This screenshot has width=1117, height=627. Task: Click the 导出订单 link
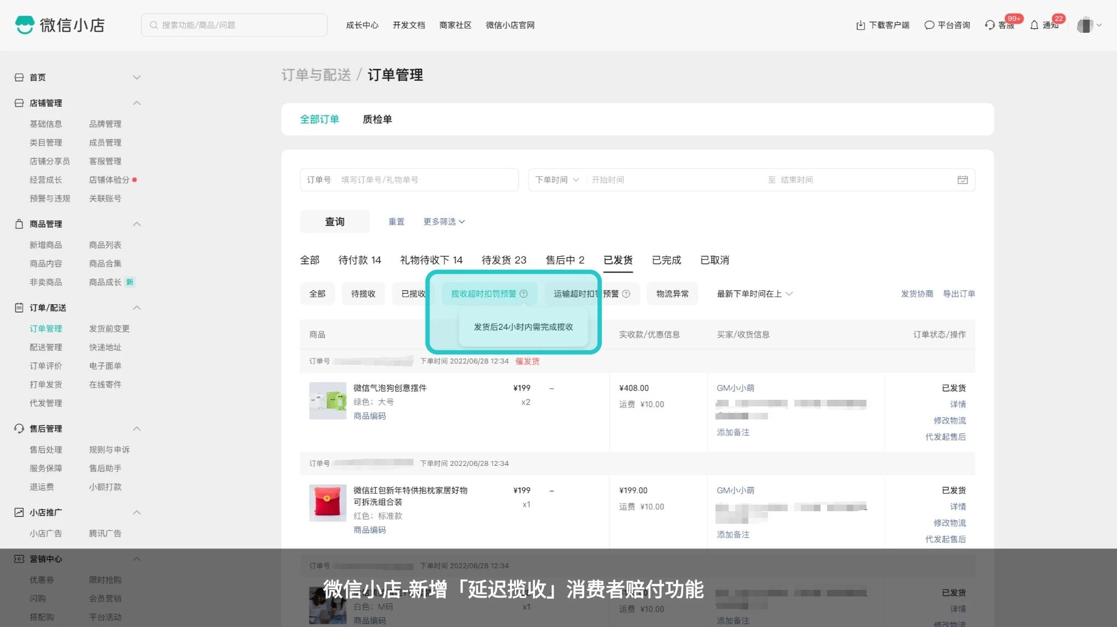[x=958, y=294]
